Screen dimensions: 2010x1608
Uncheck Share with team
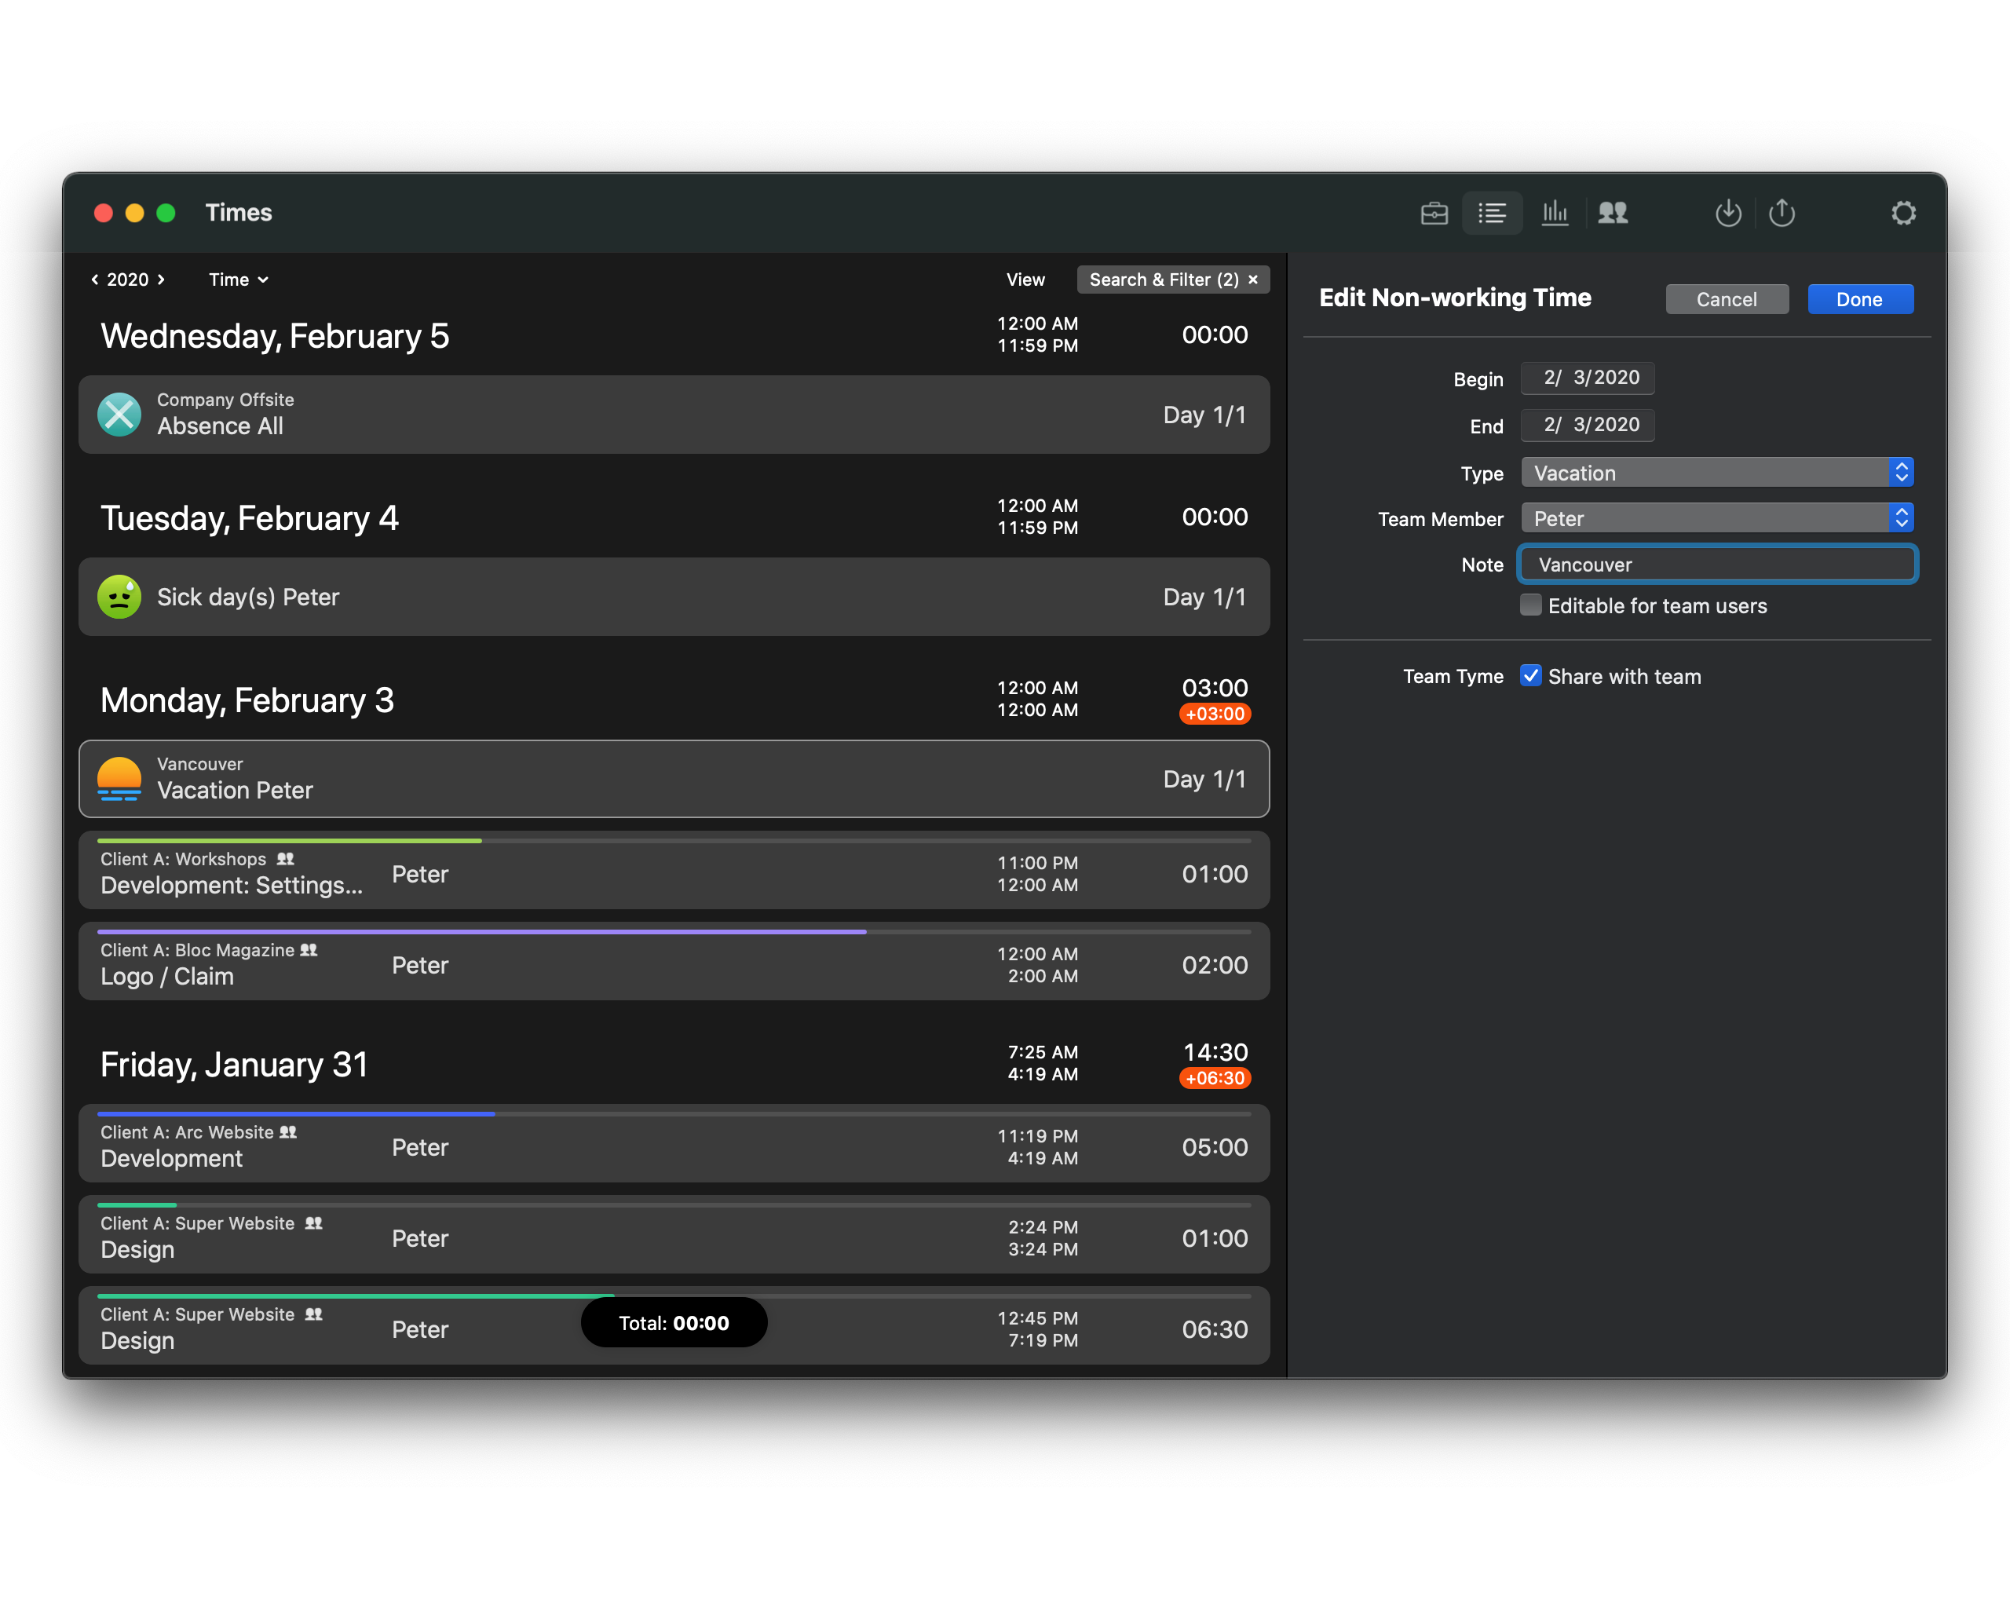coord(1531,676)
